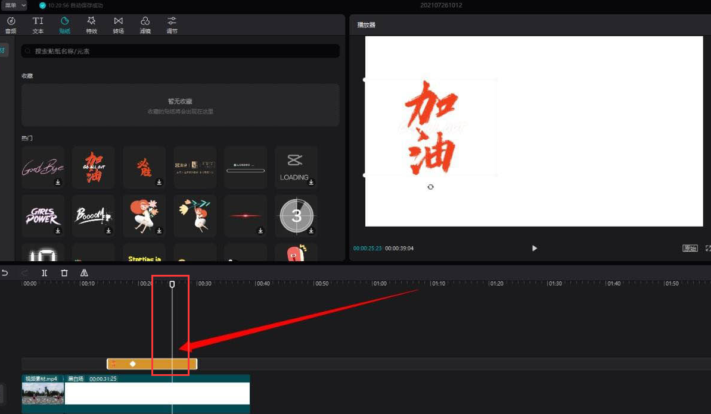Viewport: 711px width, 414px height.
Task: Focus the sticker name search field
Action: (180, 51)
